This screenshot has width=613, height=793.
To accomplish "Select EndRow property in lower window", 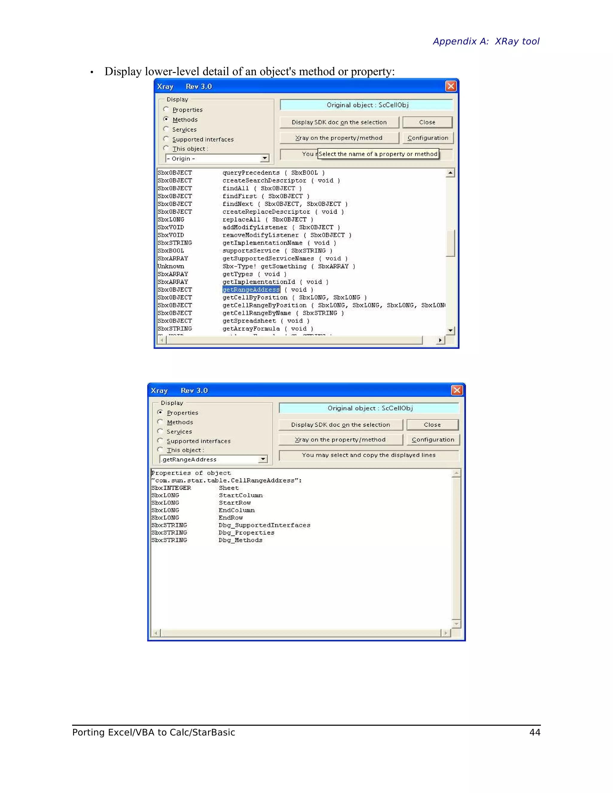I will 197,518.
